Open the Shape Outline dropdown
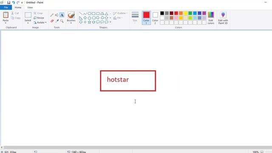This screenshot has height=153, width=272. (120, 13)
